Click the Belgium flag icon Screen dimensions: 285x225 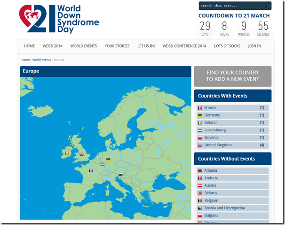coord(200,201)
